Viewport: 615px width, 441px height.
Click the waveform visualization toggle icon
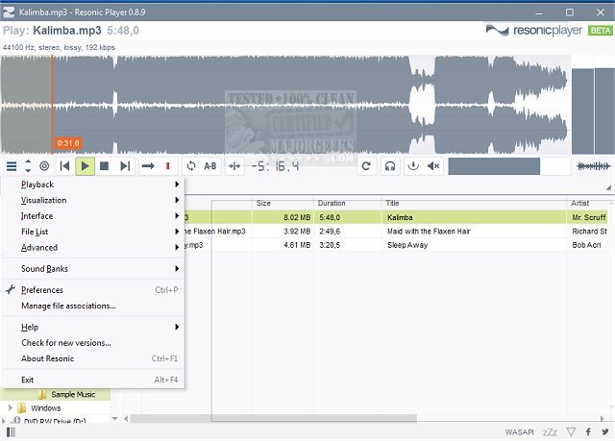tap(594, 166)
